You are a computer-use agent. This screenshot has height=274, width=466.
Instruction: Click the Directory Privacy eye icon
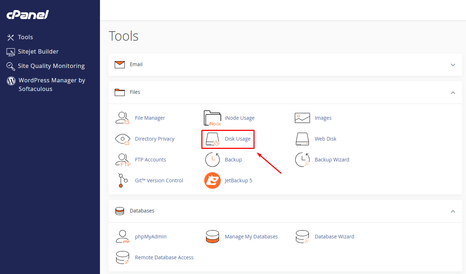122,139
